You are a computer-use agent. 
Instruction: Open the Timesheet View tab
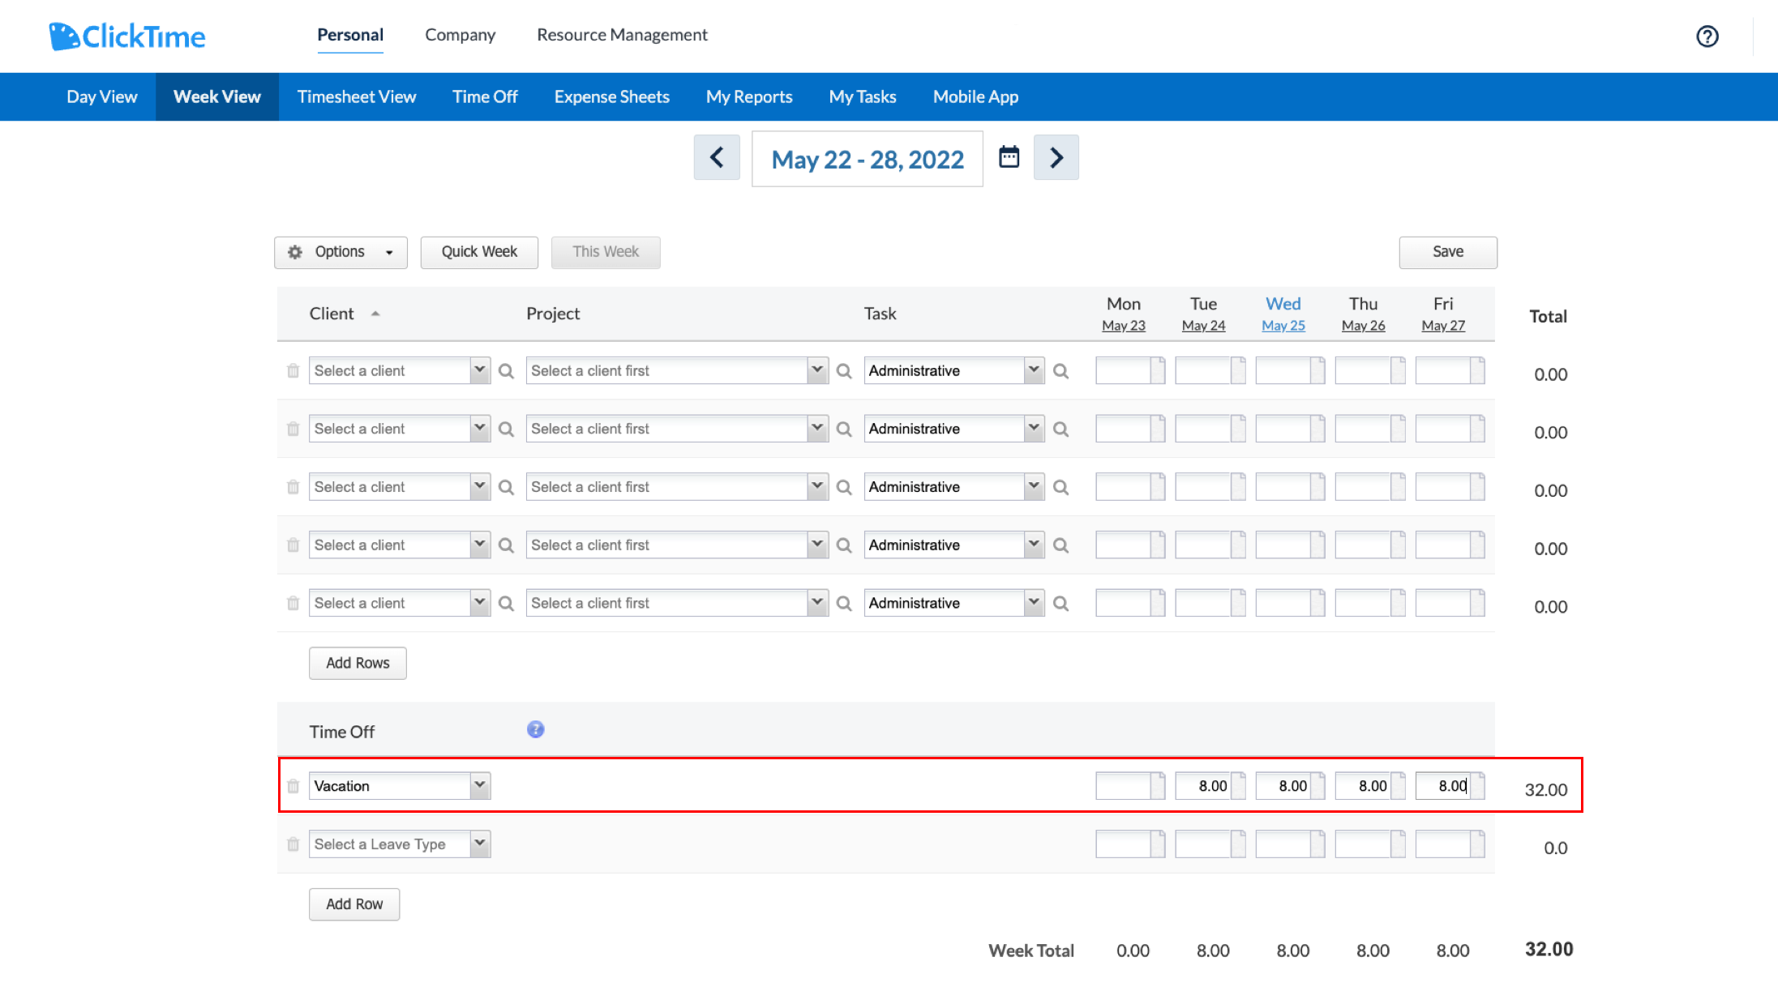click(357, 96)
